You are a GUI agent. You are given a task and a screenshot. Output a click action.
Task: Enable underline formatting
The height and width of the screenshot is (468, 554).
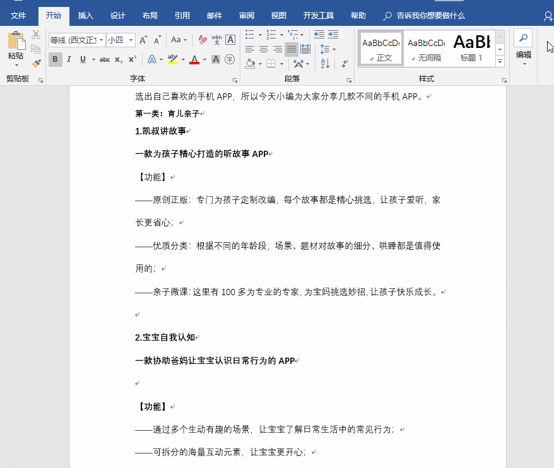83,58
